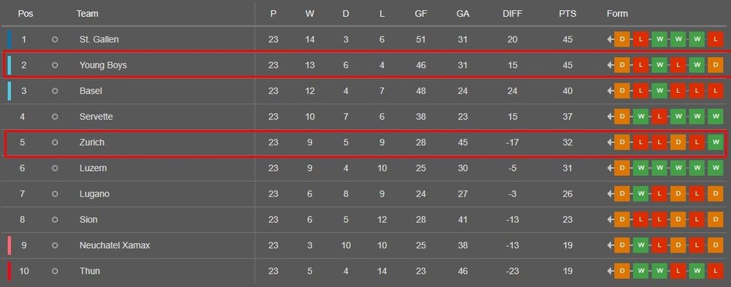Click Luzern's last green W form badge
731x287 pixels.
point(715,168)
